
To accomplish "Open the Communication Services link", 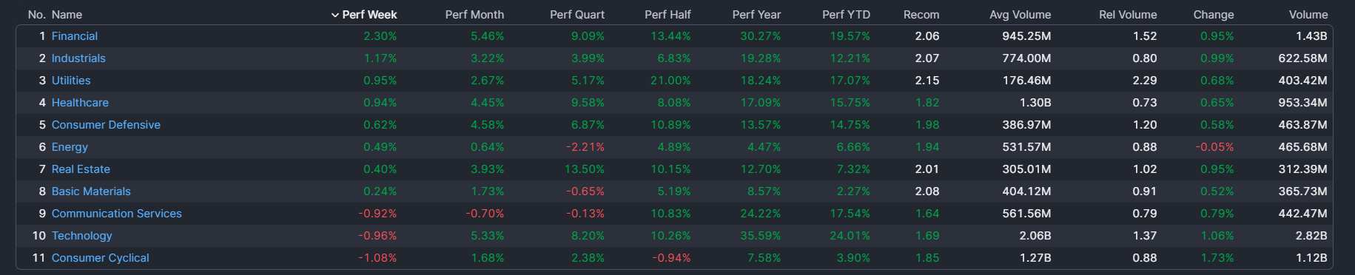I will coord(117,214).
